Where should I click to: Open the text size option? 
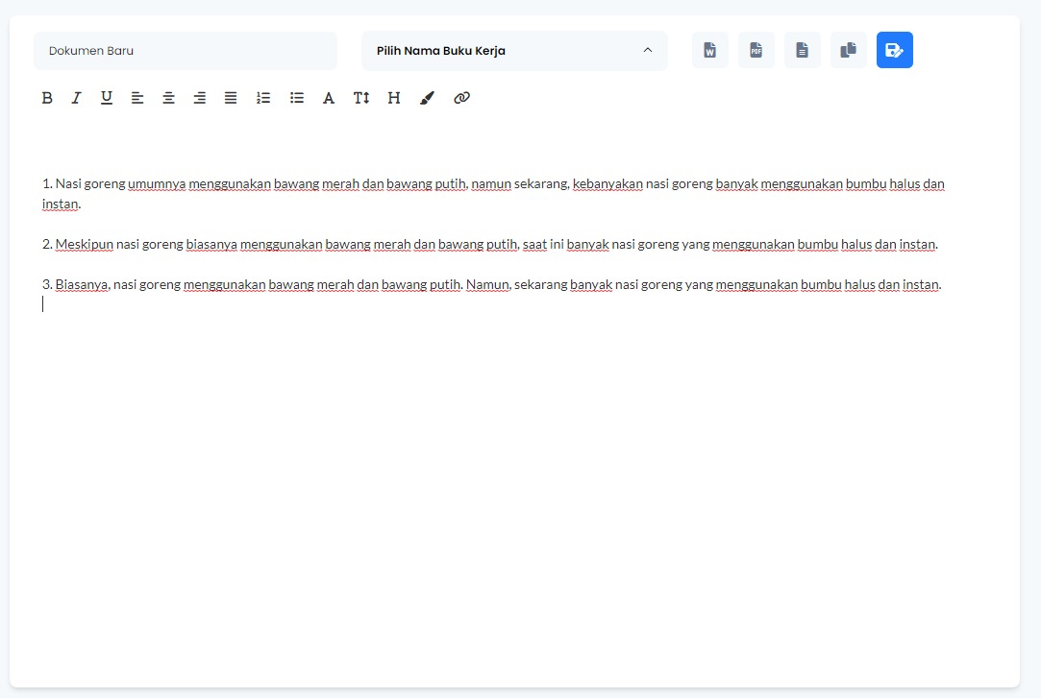[x=361, y=98]
